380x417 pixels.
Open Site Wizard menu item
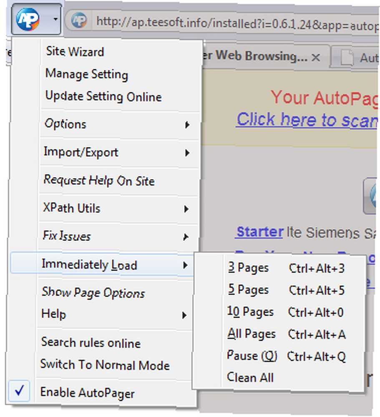point(75,51)
